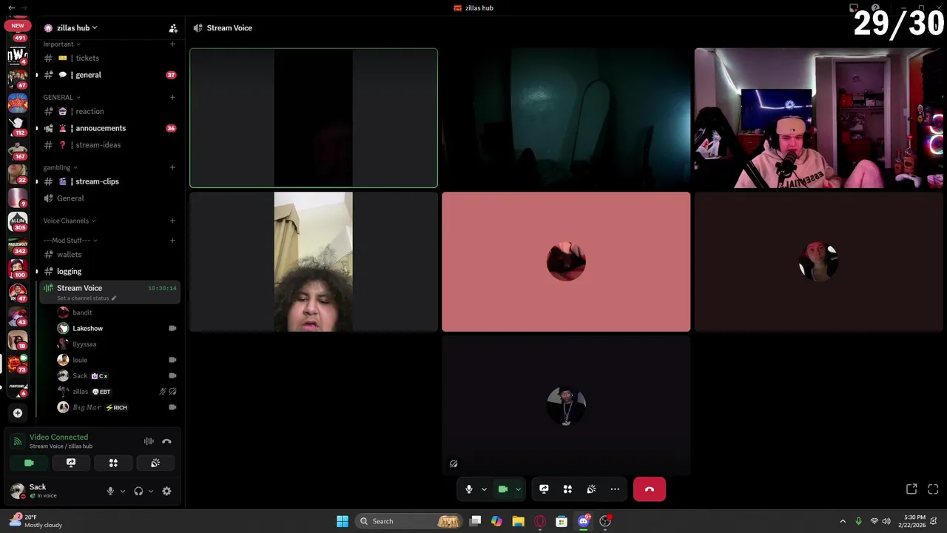Image resolution: width=947 pixels, height=533 pixels.
Task: Create channel in GENERAL category
Action: tap(172, 97)
